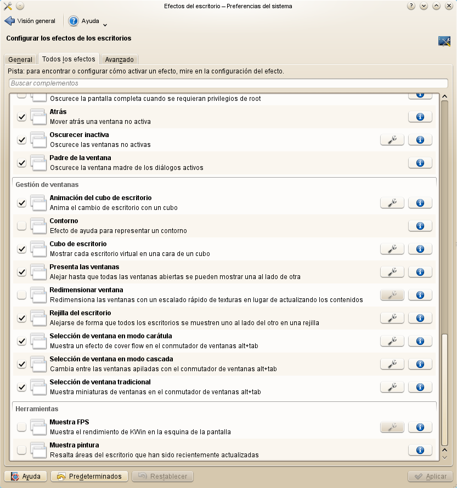Show info about Contorno effect

pos(420,226)
